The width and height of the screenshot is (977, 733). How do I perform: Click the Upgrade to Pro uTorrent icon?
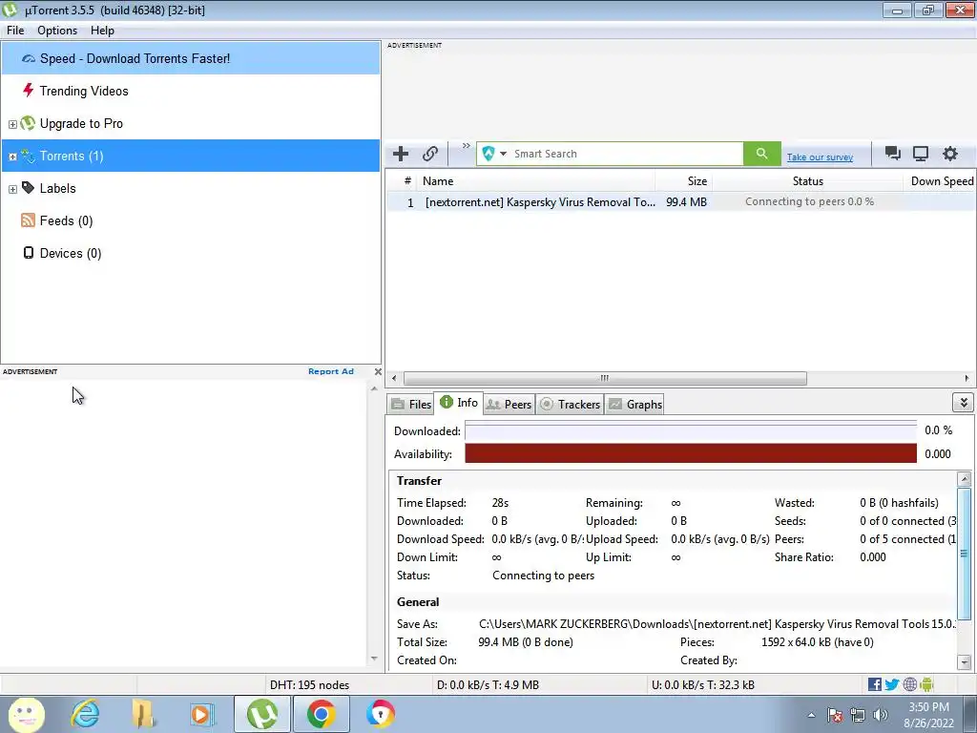[28, 123]
